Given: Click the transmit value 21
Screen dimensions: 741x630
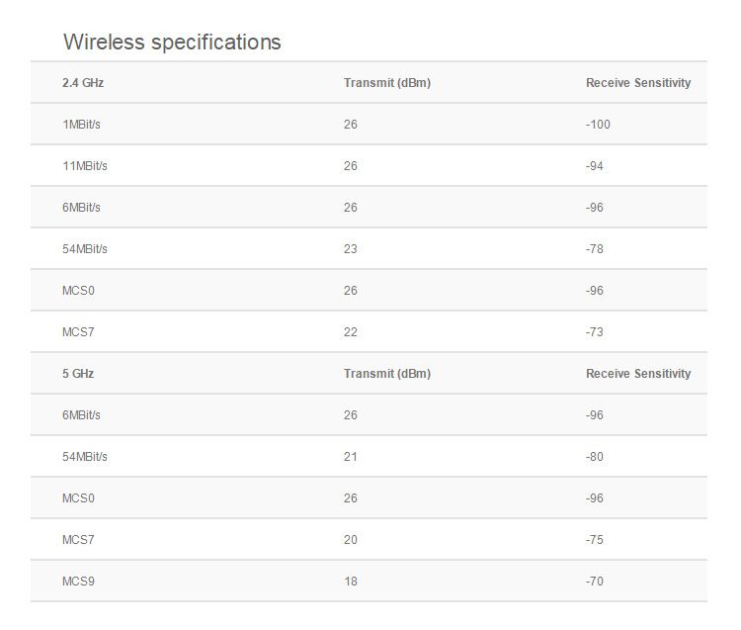Looking at the screenshot, I should [351, 457].
